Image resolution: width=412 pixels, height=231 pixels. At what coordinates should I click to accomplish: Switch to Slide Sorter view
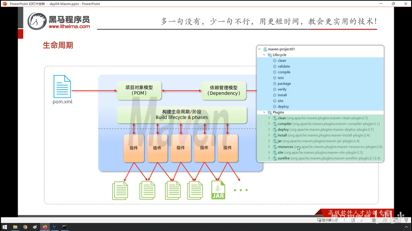tap(385, 220)
